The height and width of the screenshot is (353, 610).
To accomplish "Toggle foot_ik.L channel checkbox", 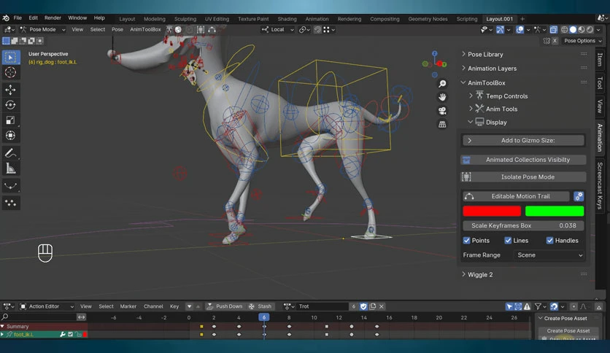I will tap(71, 334).
